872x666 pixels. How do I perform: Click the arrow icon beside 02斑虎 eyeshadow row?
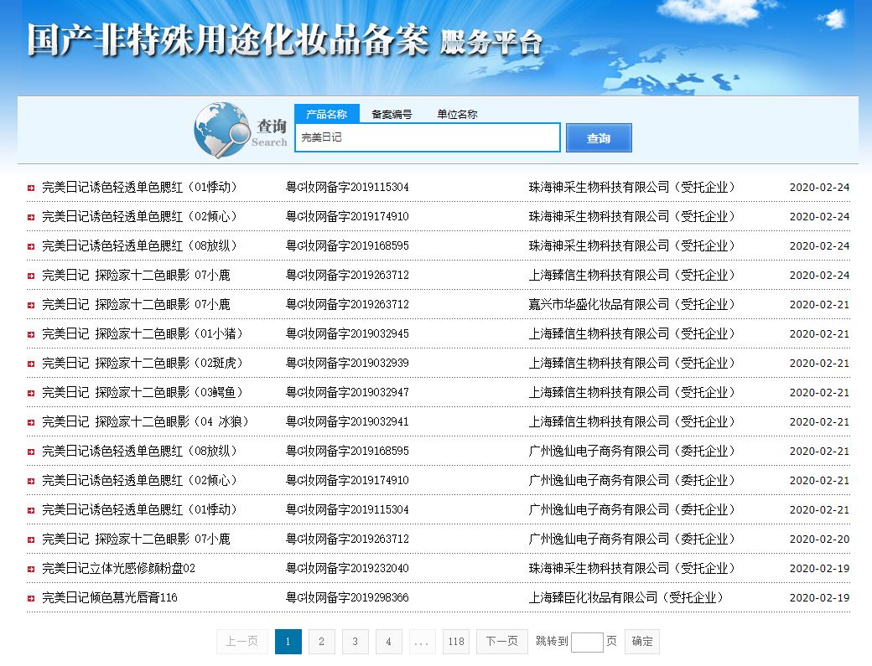coord(31,364)
